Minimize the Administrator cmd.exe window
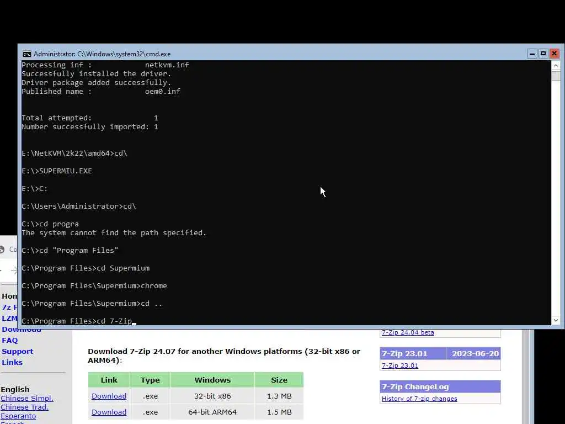The image size is (565, 424). click(x=532, y=54)
